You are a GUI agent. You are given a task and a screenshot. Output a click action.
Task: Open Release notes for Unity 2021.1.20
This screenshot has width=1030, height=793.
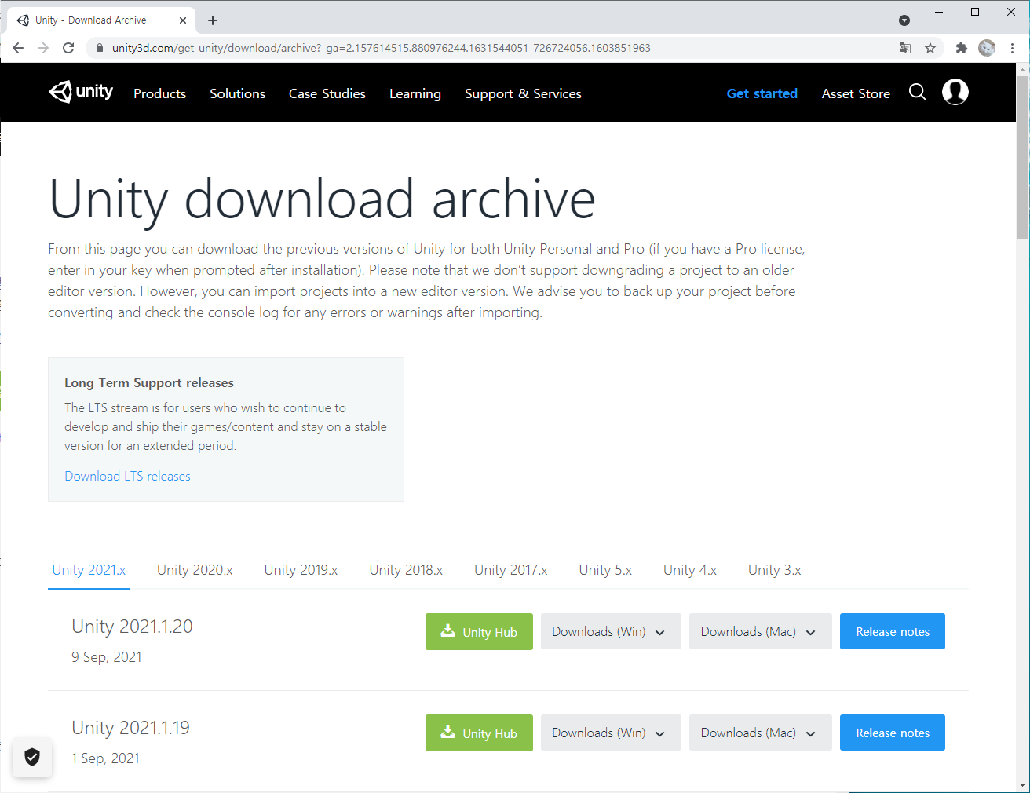pos(893,631)
